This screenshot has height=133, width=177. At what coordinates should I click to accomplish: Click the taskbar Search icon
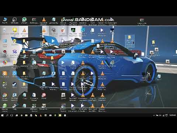tap(7, 115)
